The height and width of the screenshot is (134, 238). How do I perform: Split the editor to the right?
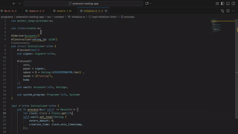[228, 11]
